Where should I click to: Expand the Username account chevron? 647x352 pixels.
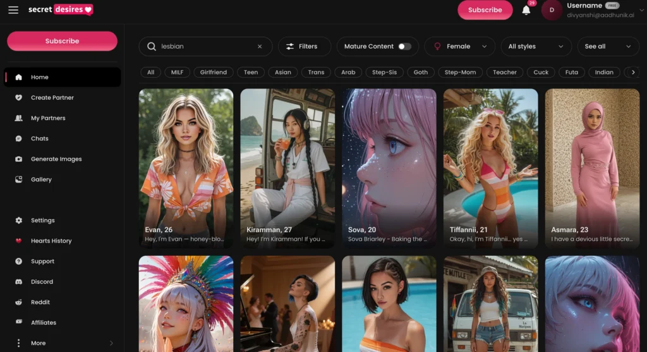642,10
